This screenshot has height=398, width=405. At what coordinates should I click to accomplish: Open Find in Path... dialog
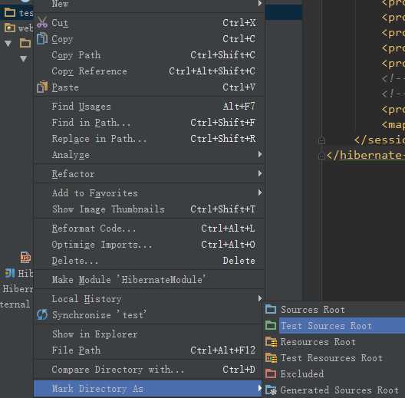[x=149, y=123]
